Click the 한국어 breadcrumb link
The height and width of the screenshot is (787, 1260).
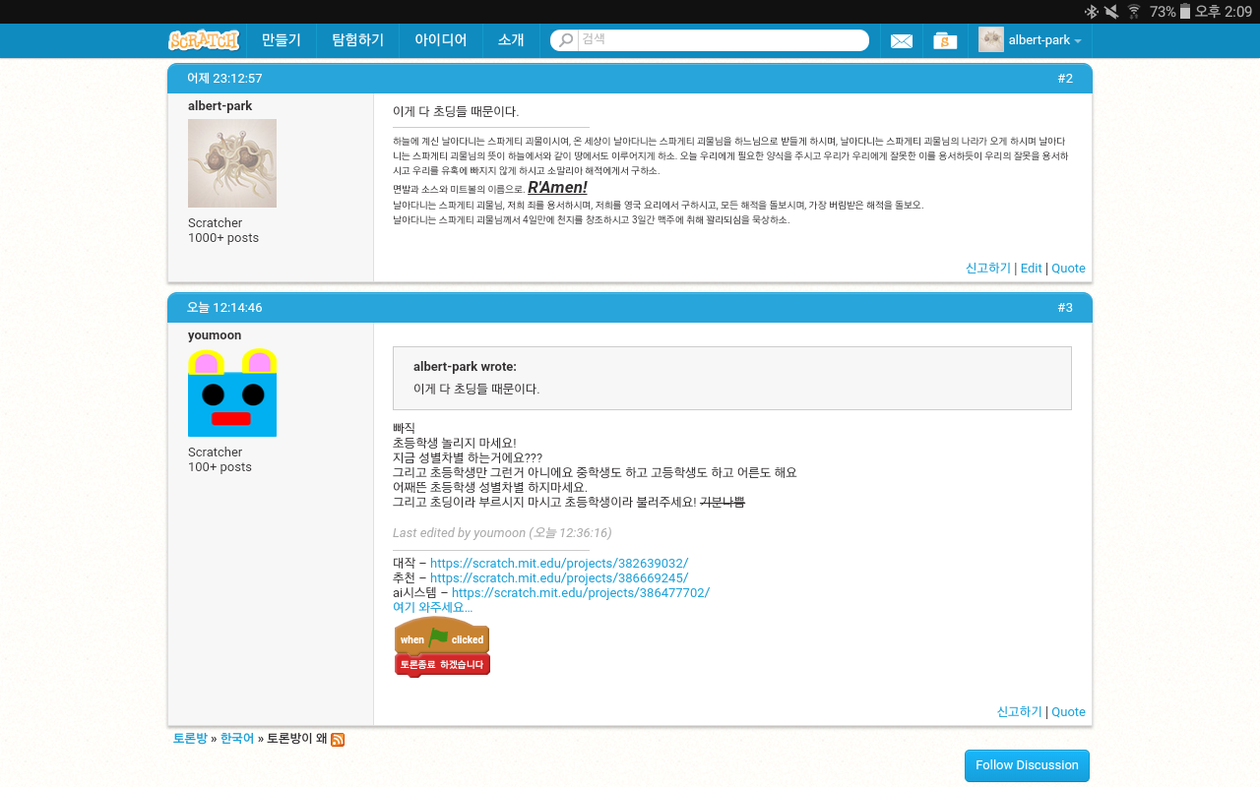(x=236, y=739)
